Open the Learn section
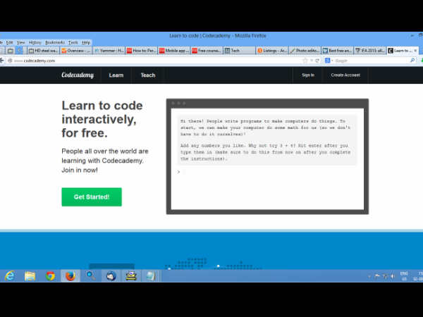Viewport: 423px width, 317px height. point(116,75)
